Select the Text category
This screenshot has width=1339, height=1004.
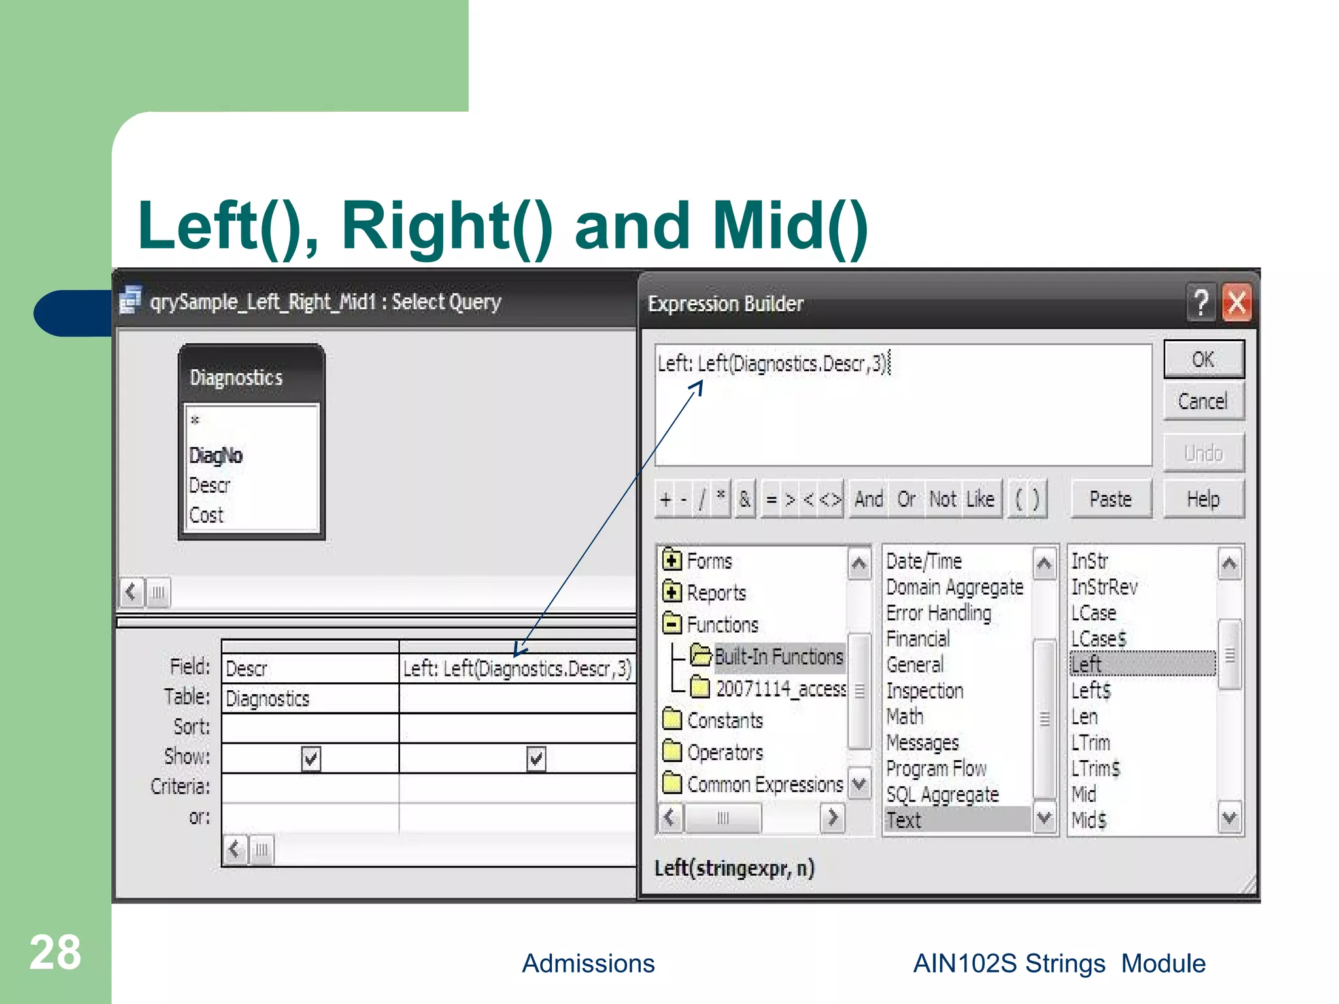point(958,820)
